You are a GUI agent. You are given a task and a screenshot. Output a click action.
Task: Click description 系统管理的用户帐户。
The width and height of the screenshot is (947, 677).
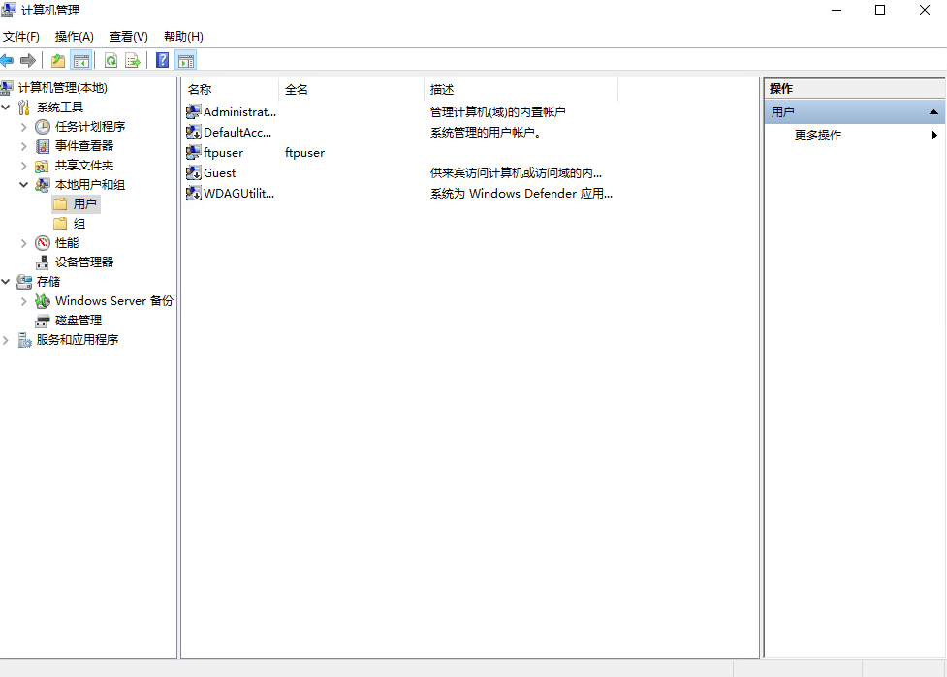486,132
